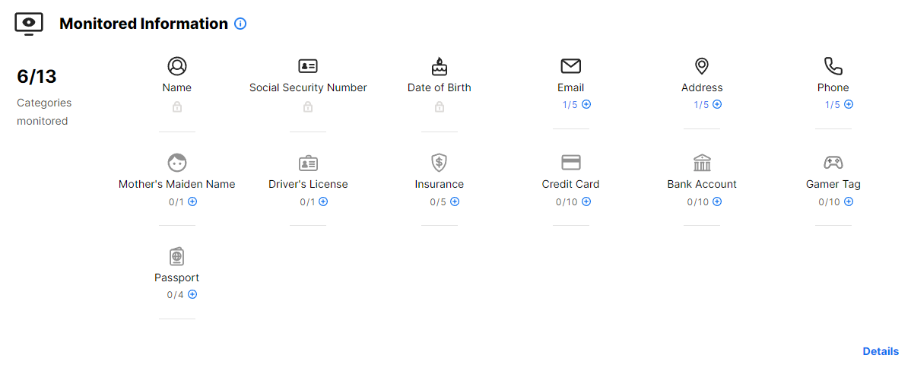This screenshot has width=911, height=371.
Task: Click the lock icon under Name
Action: [177, 107]
